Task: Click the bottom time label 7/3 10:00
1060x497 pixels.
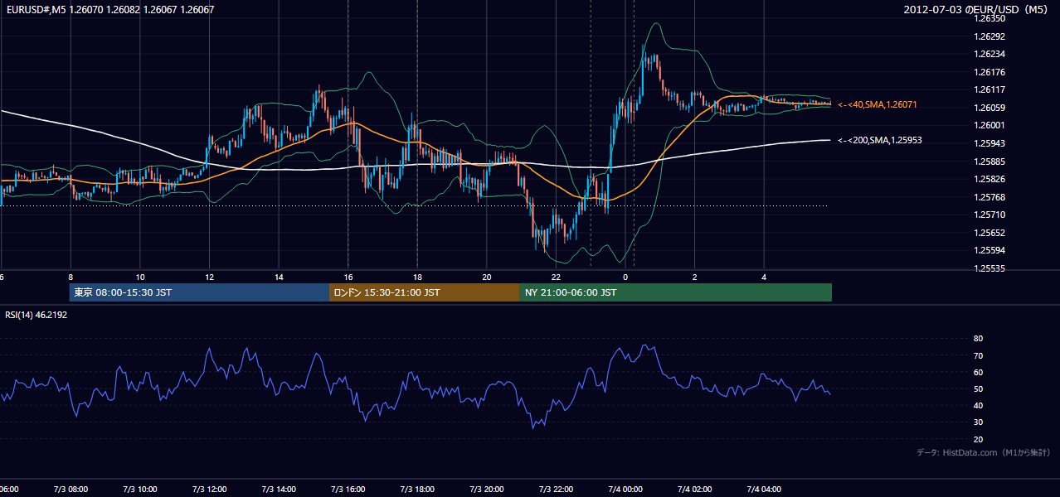Action: [140, 489]
